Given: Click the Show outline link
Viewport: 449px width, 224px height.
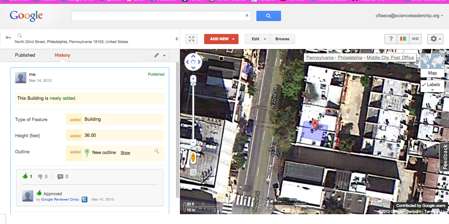Looking at the screenshot, I should tap(125, 153).
